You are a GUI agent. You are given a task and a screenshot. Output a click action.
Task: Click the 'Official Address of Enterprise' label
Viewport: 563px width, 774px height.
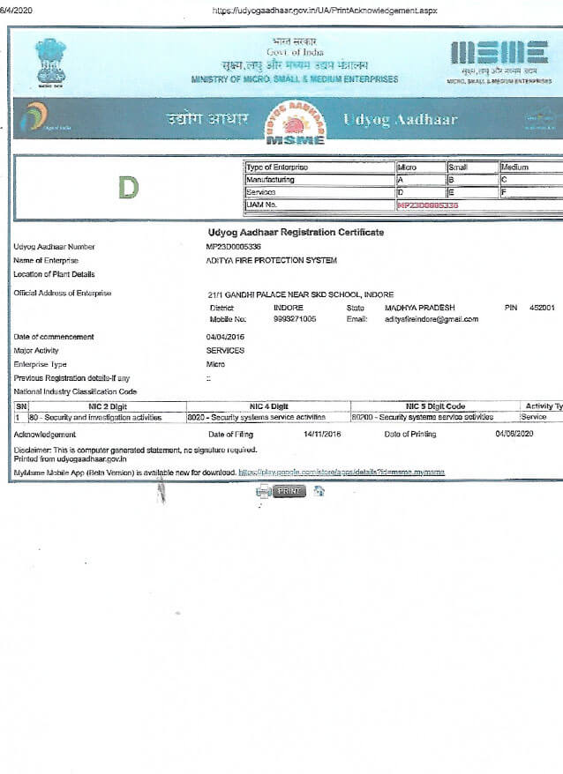click(x=63, y=294)
